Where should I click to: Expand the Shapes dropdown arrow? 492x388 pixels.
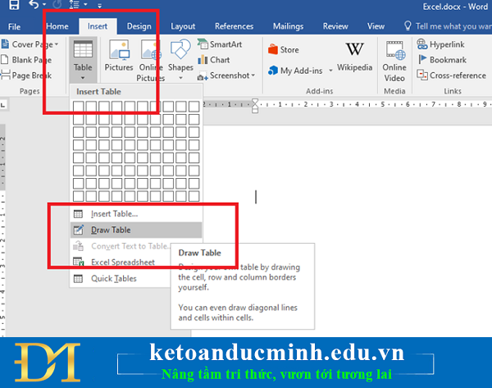click(x=180, y=78)
